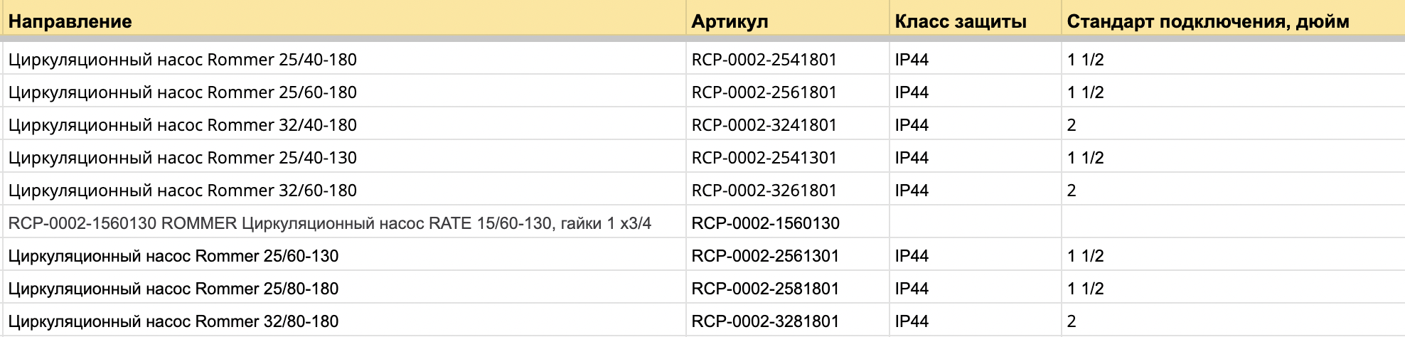Select the RATE 15/60-130 description cell
Screen dimensions: 1405x337
pos(344,223)
